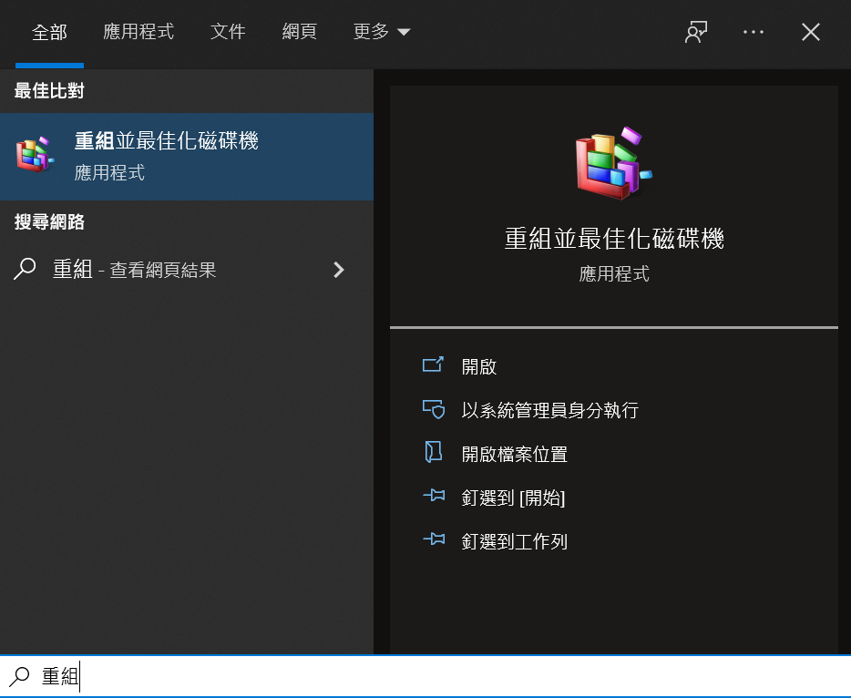Click the feedback person icon in header
This screenshot has width=851, height=698.
(696, 32)
